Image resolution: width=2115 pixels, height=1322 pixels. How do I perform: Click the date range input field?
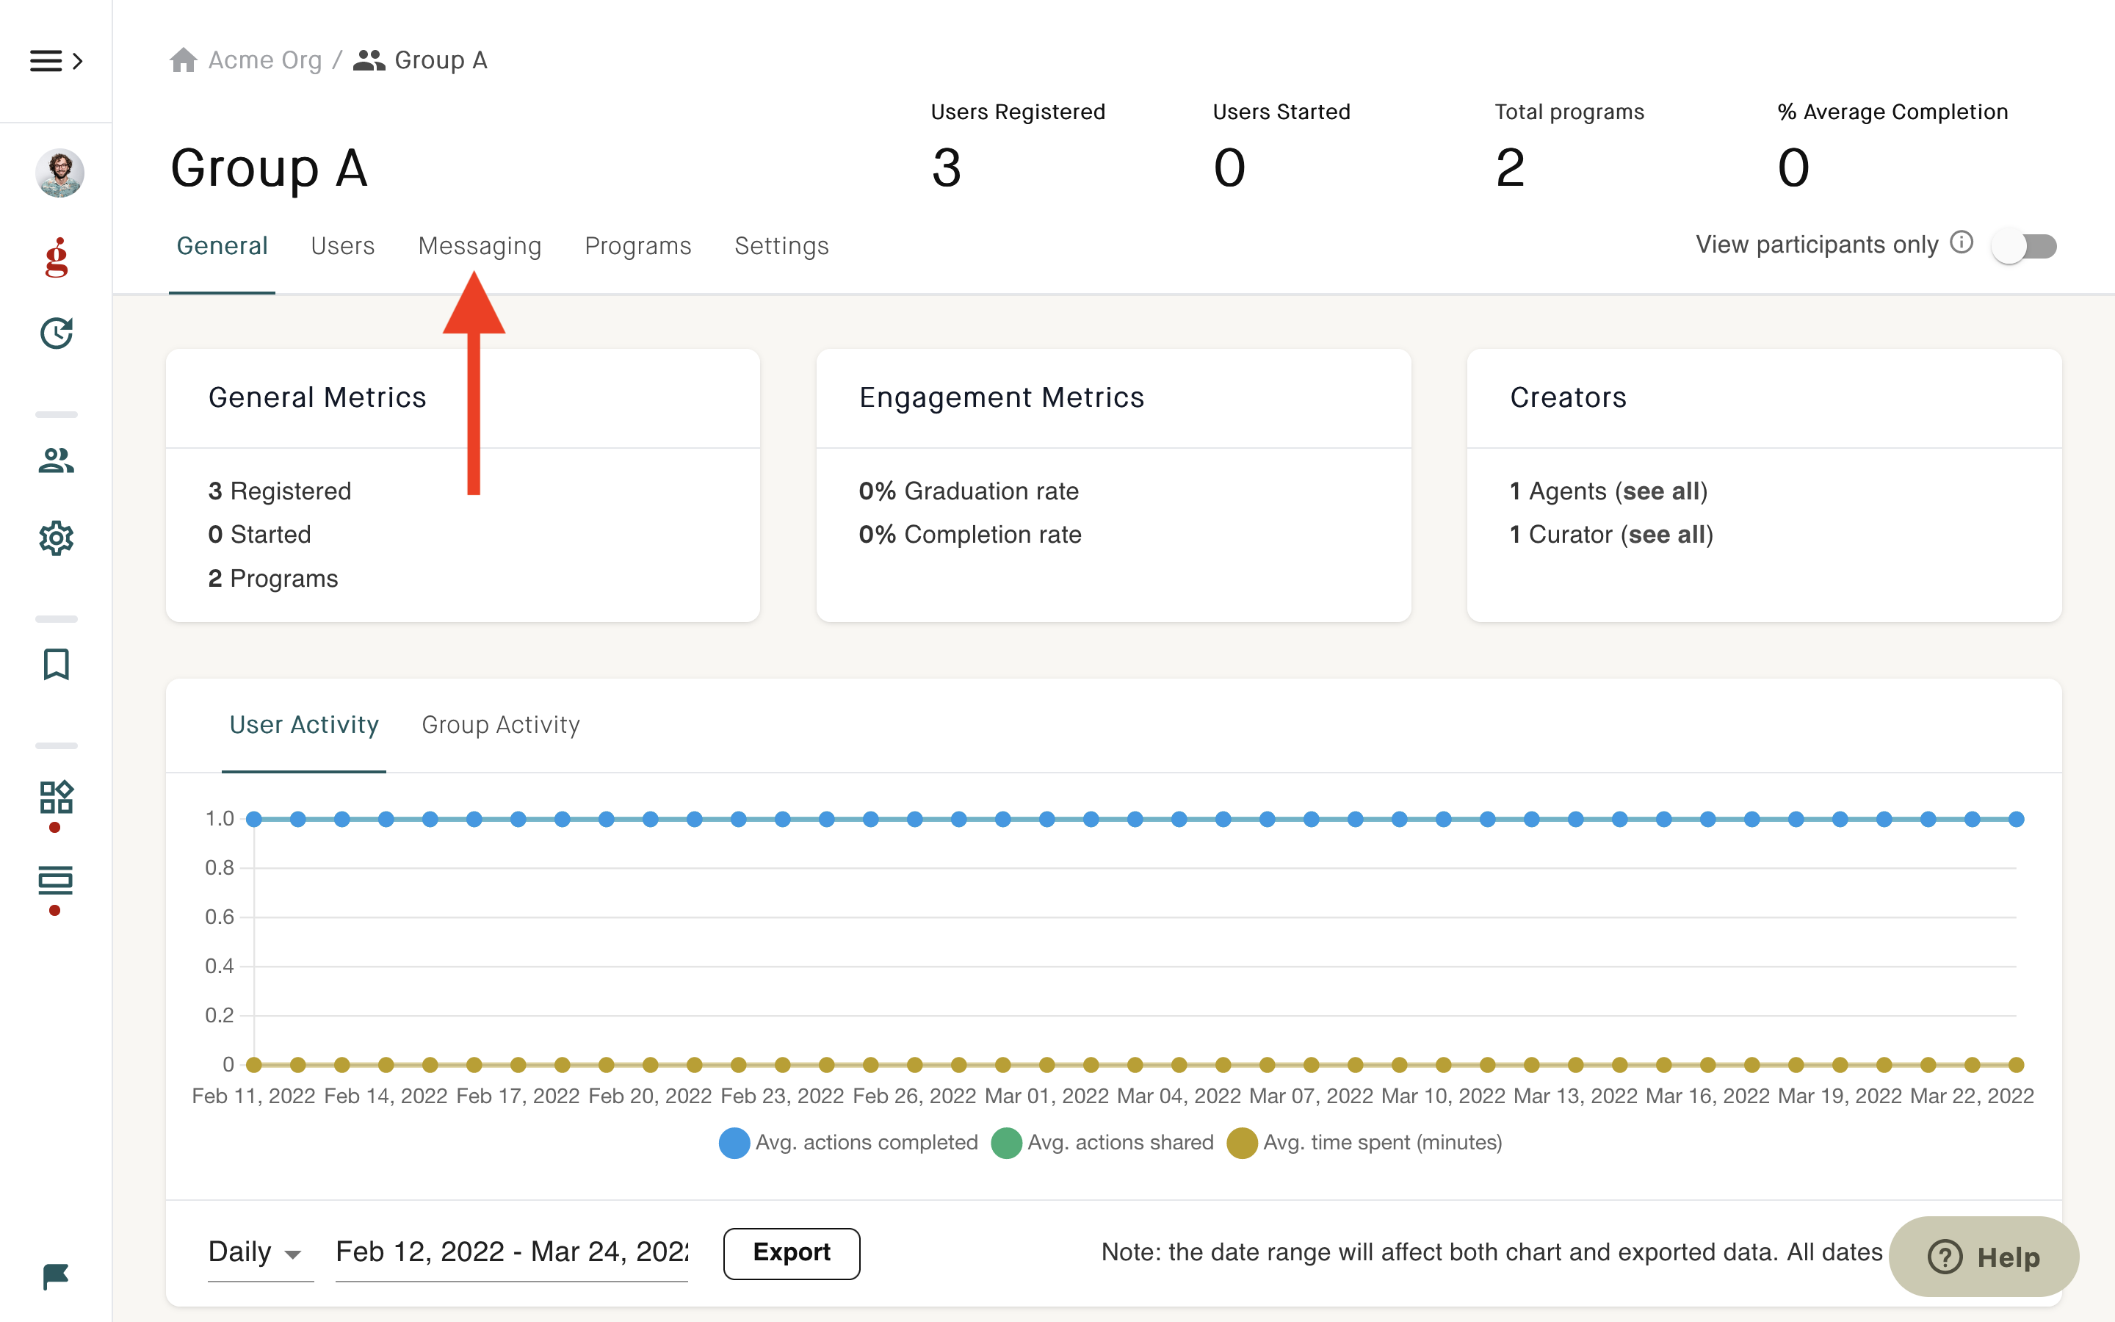(x=511, y=1252)
